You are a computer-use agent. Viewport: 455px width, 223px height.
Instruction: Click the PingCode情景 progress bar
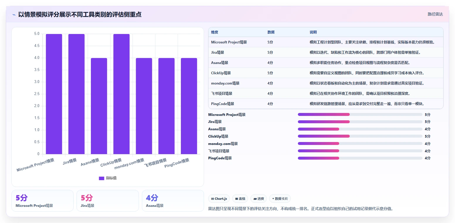360,158
